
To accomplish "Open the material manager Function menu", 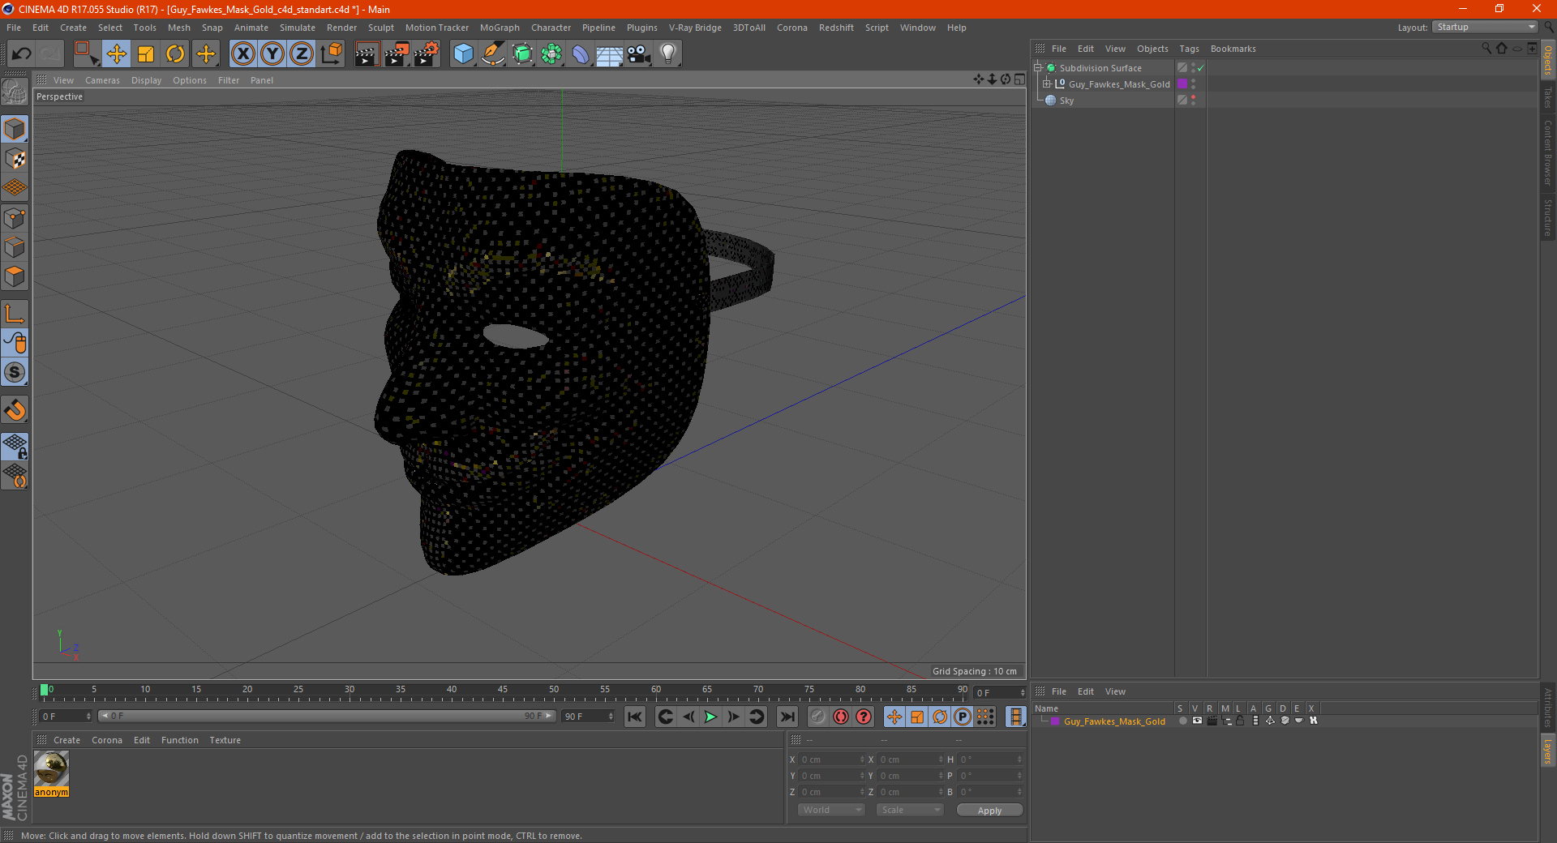I will tap(179, 740).
